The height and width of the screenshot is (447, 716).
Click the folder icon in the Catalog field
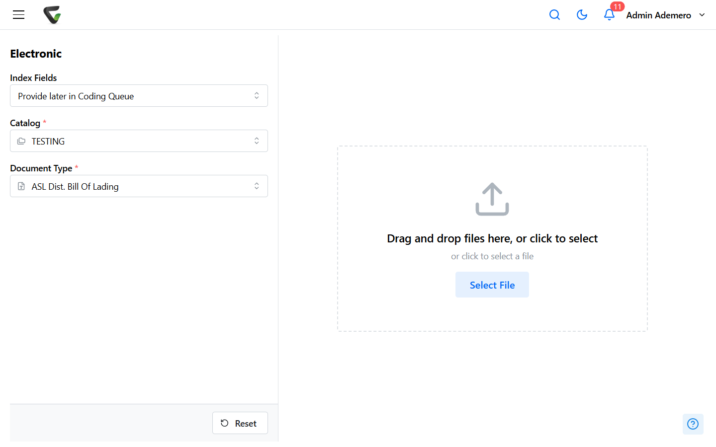point(21,141)
